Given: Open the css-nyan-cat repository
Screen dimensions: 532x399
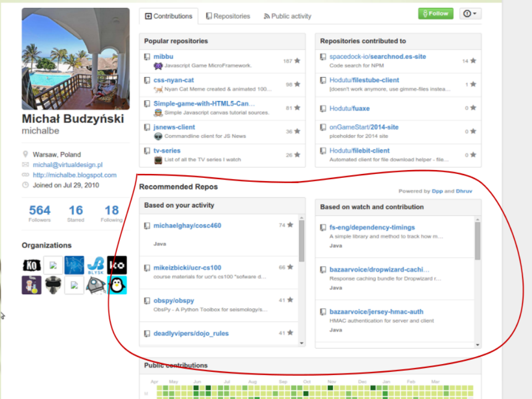Looking at the screenshot, I should coord(173,80).
